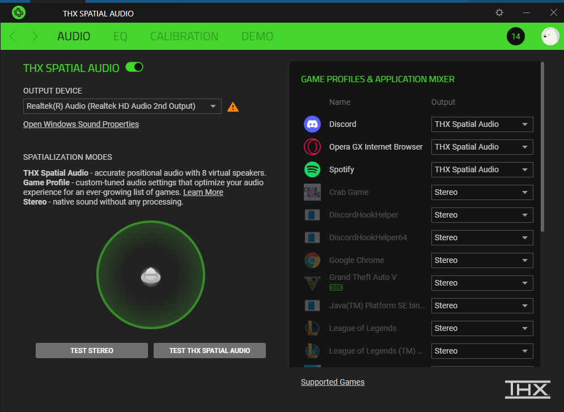Open Crab Game output dropdown
This screenshot has width=564, height=412.
click(x=482, y=192)
